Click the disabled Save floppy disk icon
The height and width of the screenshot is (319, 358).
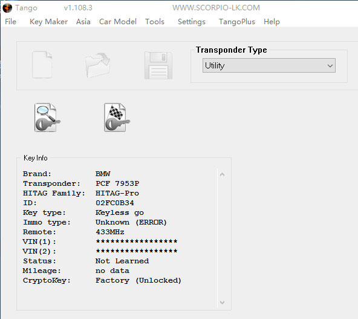point(158,65)
